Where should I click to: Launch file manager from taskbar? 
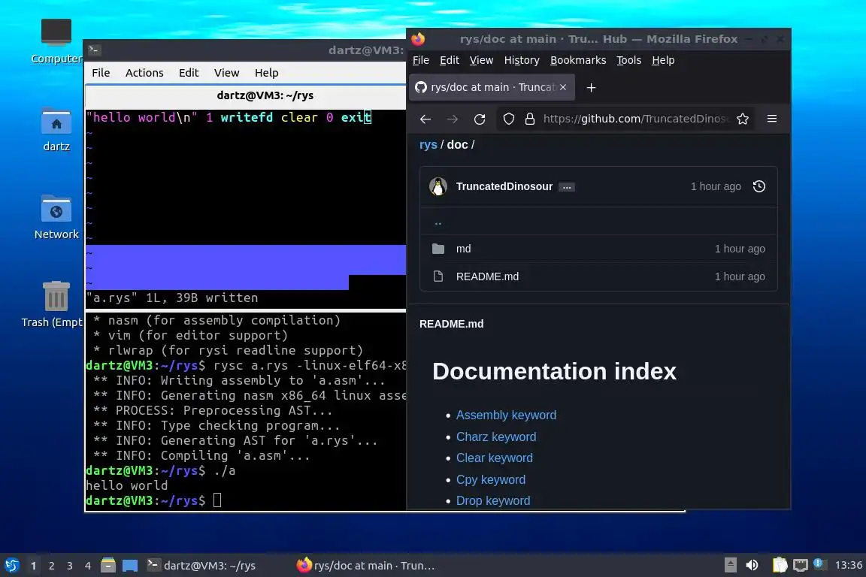click(x=108, y=566)
